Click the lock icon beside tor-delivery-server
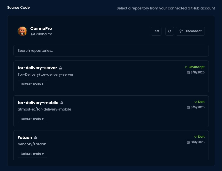The width and height of the screenshot is (222, 171). 61,68
